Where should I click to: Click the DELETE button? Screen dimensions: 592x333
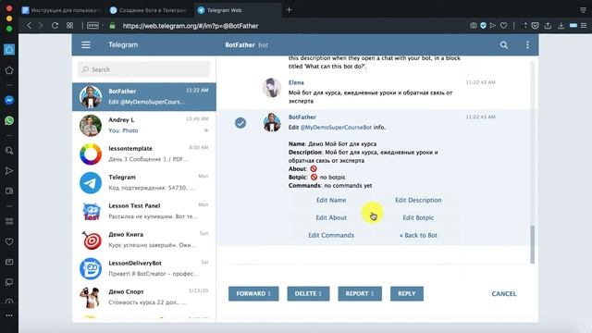tap(308, 294)
